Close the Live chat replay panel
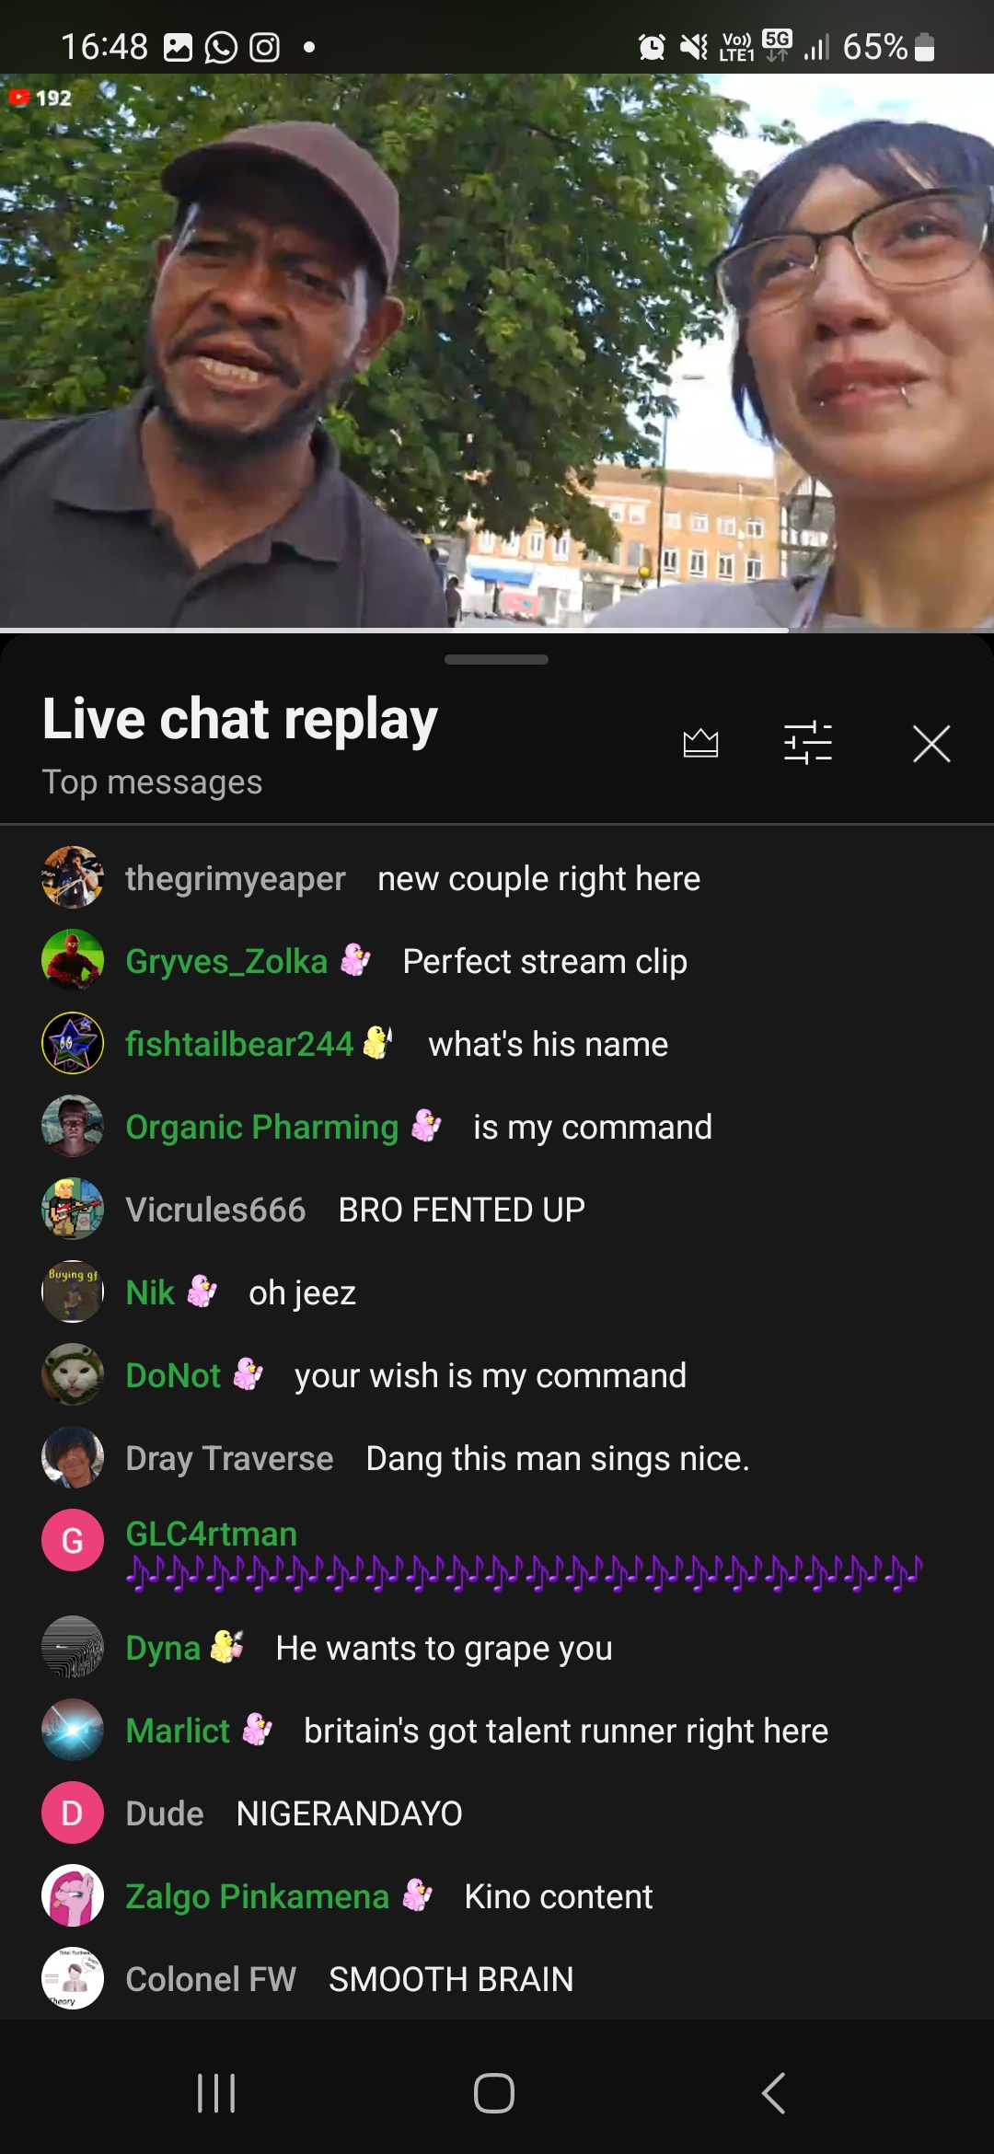994x2154 pixels. pyautogui.click(x=931, y=744)
